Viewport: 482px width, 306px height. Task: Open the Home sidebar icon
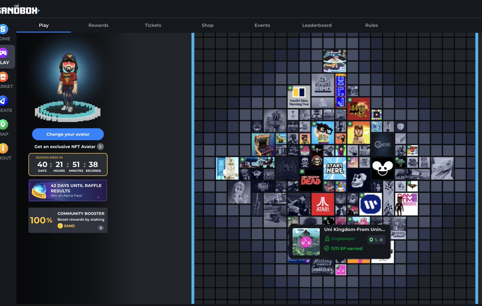pos(3,29)
